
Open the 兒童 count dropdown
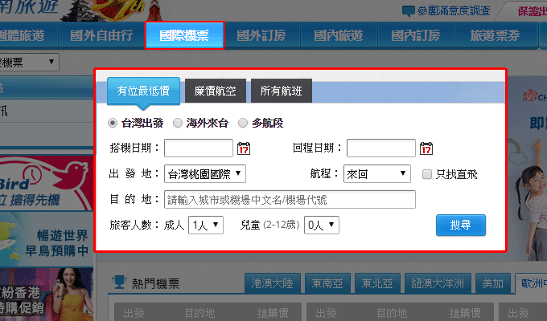322,226
